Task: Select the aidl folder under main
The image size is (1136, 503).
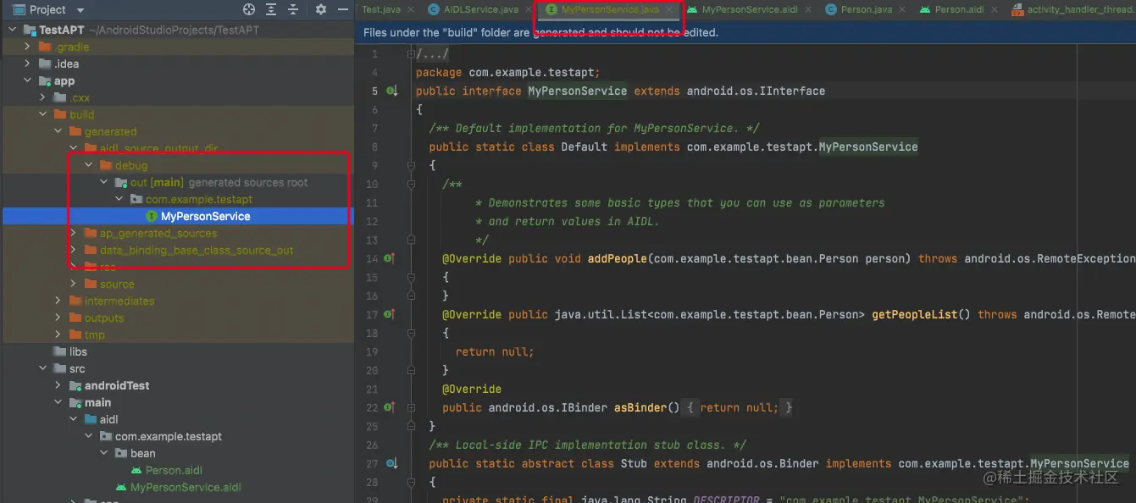Action: click(177, 419)
